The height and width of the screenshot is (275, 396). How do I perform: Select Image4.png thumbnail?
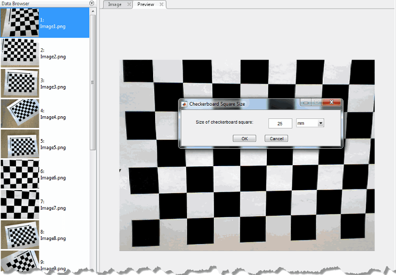tap(20, 114)
